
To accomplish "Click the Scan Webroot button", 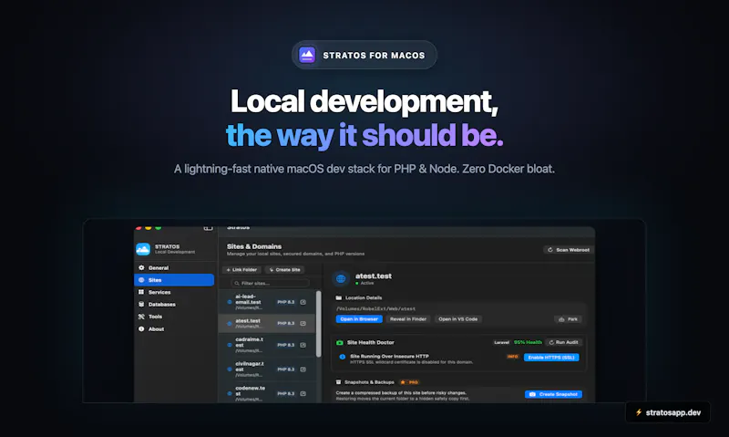I will point(568,250).
